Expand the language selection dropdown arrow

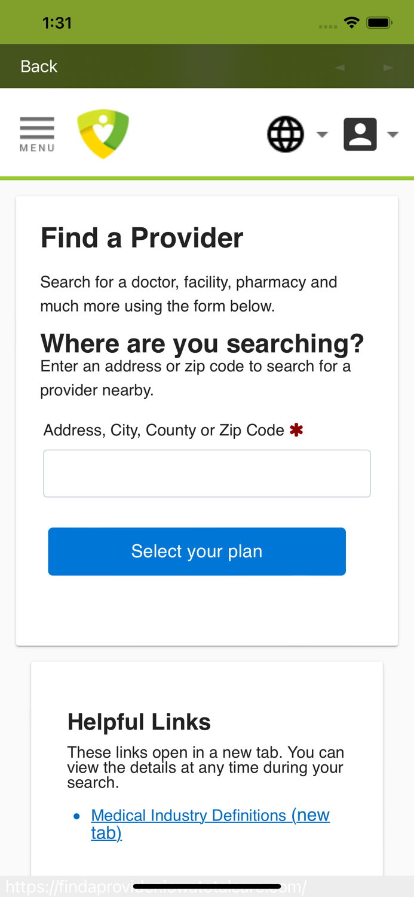coord(323,135)
